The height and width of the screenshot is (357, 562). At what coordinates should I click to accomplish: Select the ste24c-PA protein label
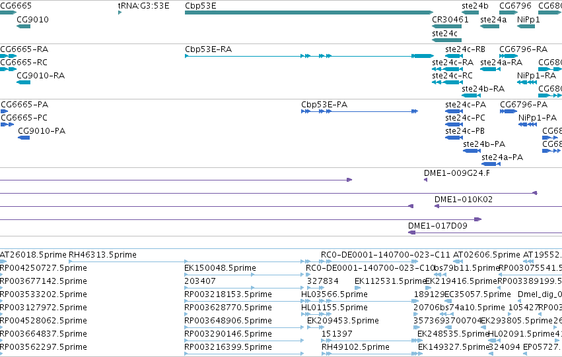tap(466, 104)
